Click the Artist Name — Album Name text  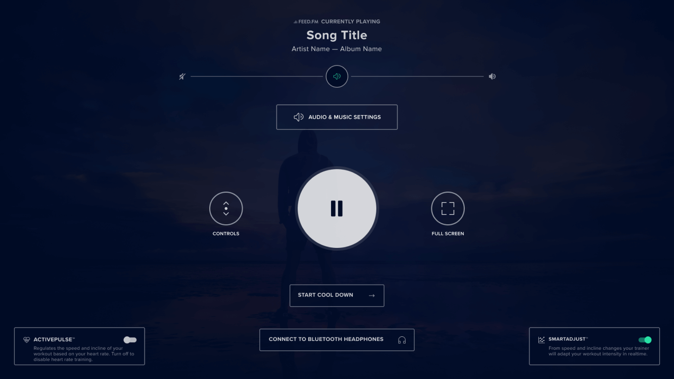click(337, 49)
